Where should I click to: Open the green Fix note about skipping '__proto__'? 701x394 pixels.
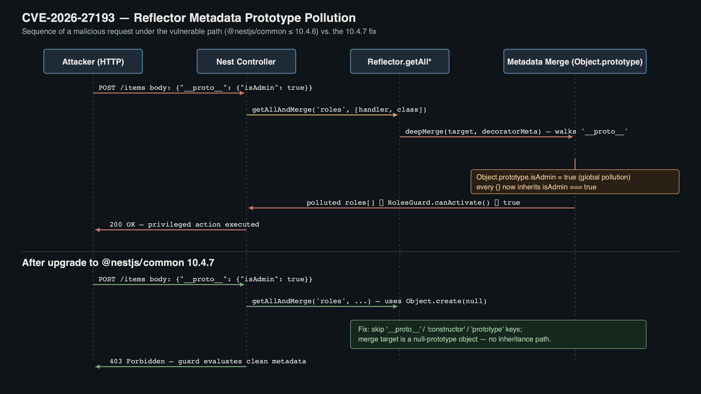click(498, 334)
